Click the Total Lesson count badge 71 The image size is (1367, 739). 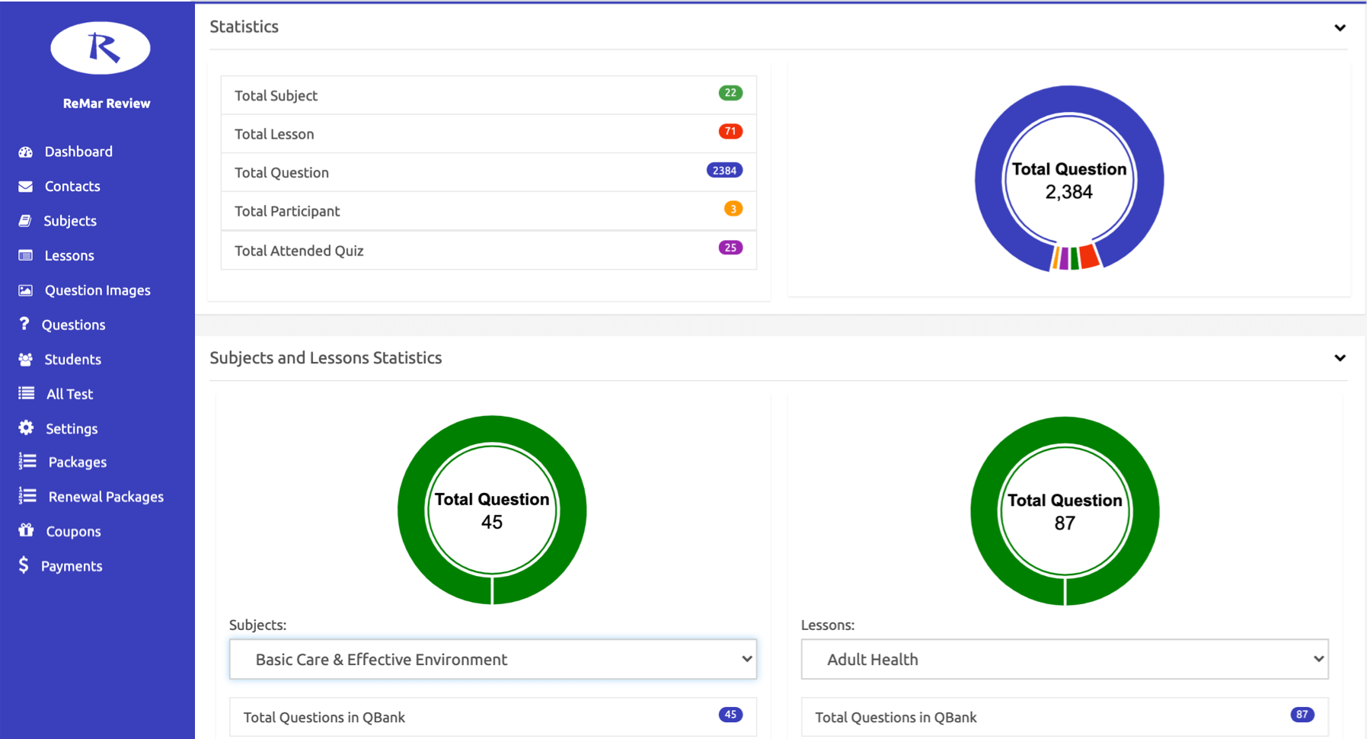pos(730,131)
